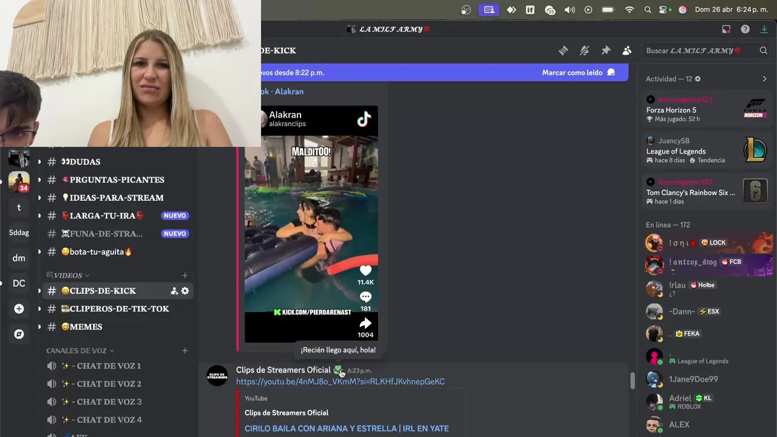Open macOS Wi-Fi menu bar icon

[x=629, y=10]
